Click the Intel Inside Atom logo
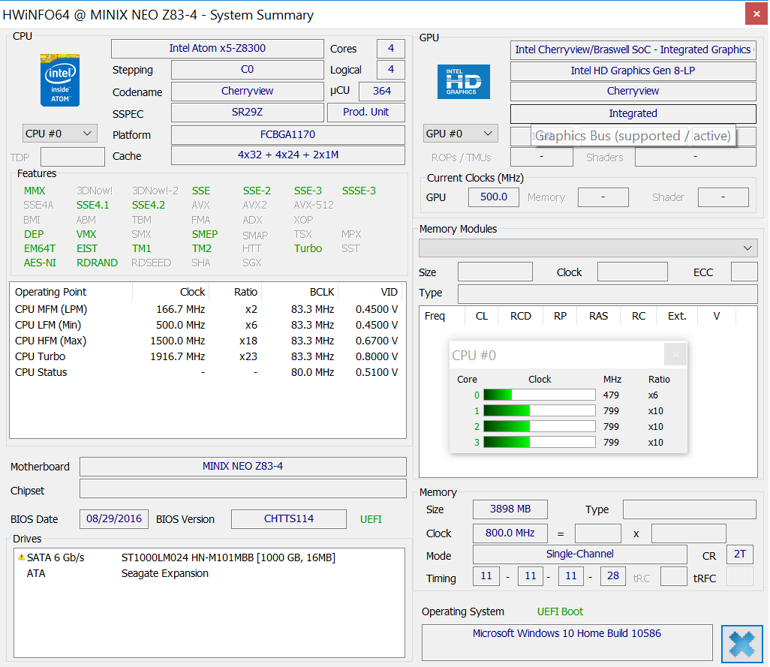 pyautogui.click(x=60, y=80)
